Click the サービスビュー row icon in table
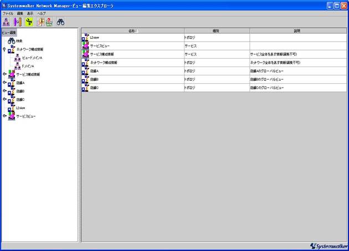Image resolution: width=349 pixels, height=251 pixels. [x=85, y=46]
